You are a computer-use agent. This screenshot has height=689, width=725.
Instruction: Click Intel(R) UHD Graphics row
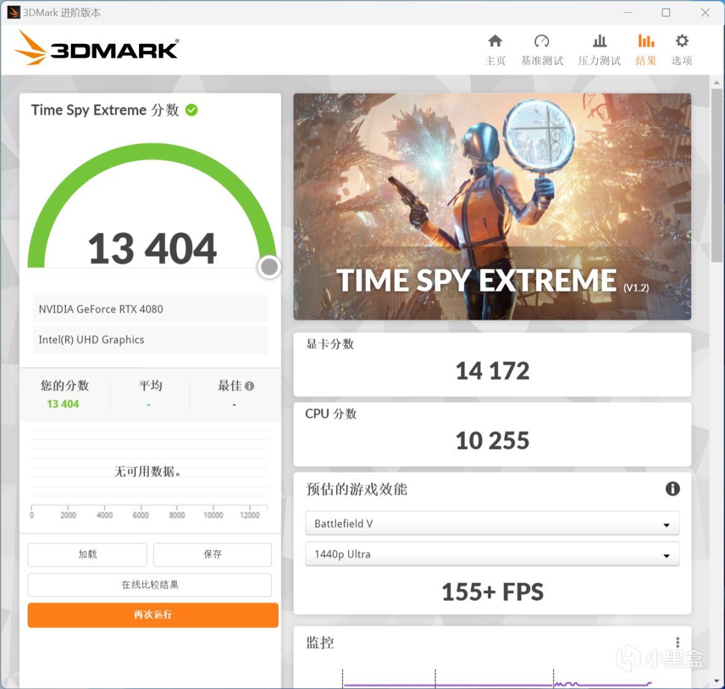point(150,340)
